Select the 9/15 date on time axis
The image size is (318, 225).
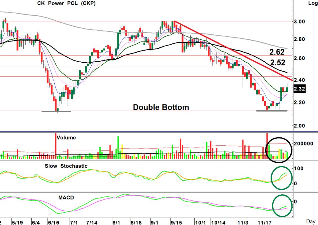click(x=176, y=223)
